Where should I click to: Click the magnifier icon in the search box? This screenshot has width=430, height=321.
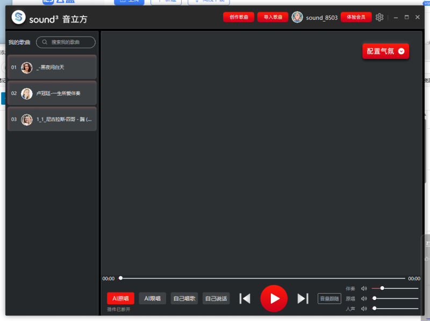44,42
